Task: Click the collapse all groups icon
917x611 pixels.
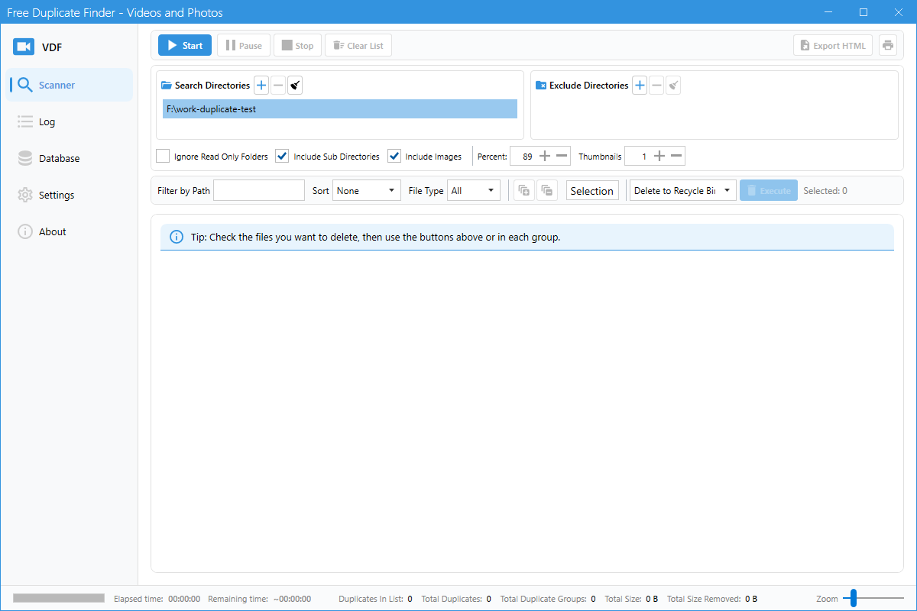Action: point(547,191)
